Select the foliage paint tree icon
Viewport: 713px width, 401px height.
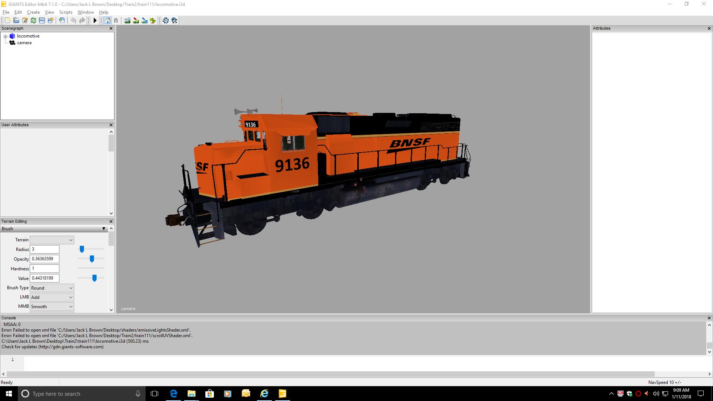pyautogui.click(x=153, y=20)
